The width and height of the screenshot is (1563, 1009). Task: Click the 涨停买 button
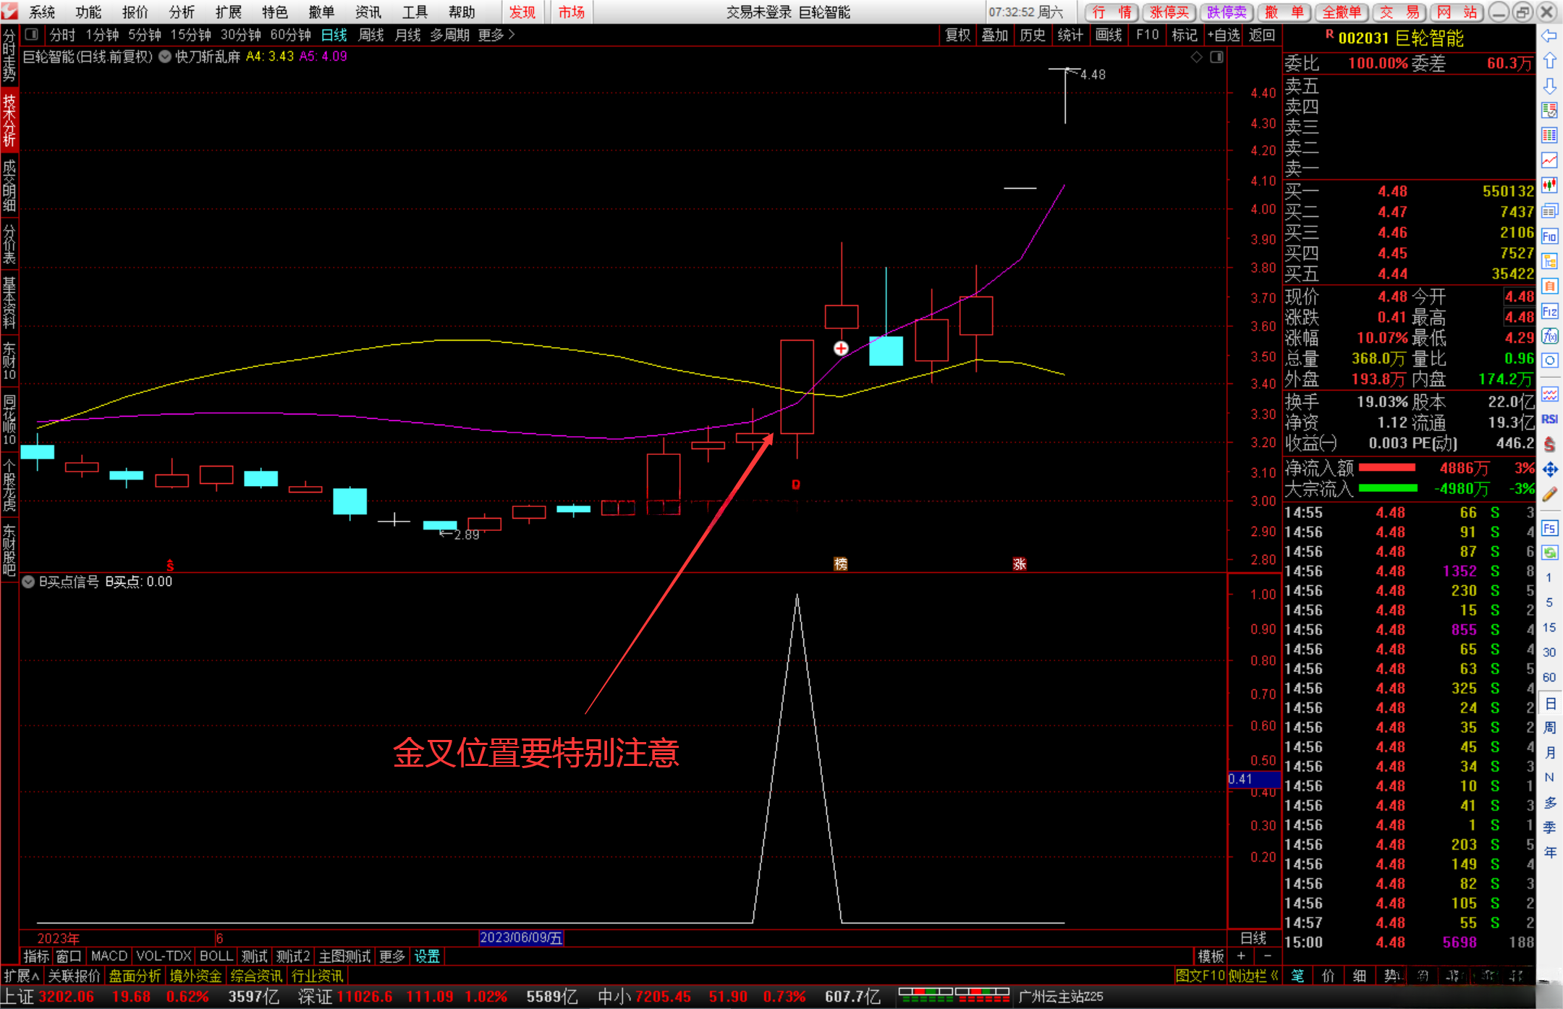pyautogui.click(x=1169, y=12)
